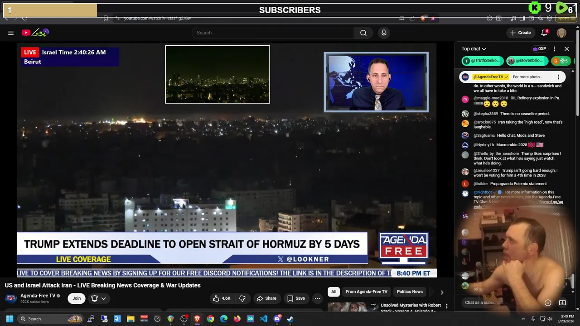
Task: Open Firefox from the taskbar
Action: (x=237, y=319)
